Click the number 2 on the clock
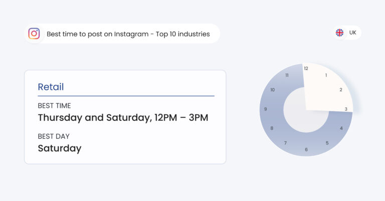The image size is (385, 201). coord(341,90)
